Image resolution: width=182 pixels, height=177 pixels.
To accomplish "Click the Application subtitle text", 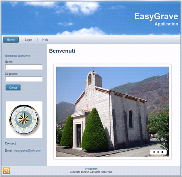I will [166, 24].
